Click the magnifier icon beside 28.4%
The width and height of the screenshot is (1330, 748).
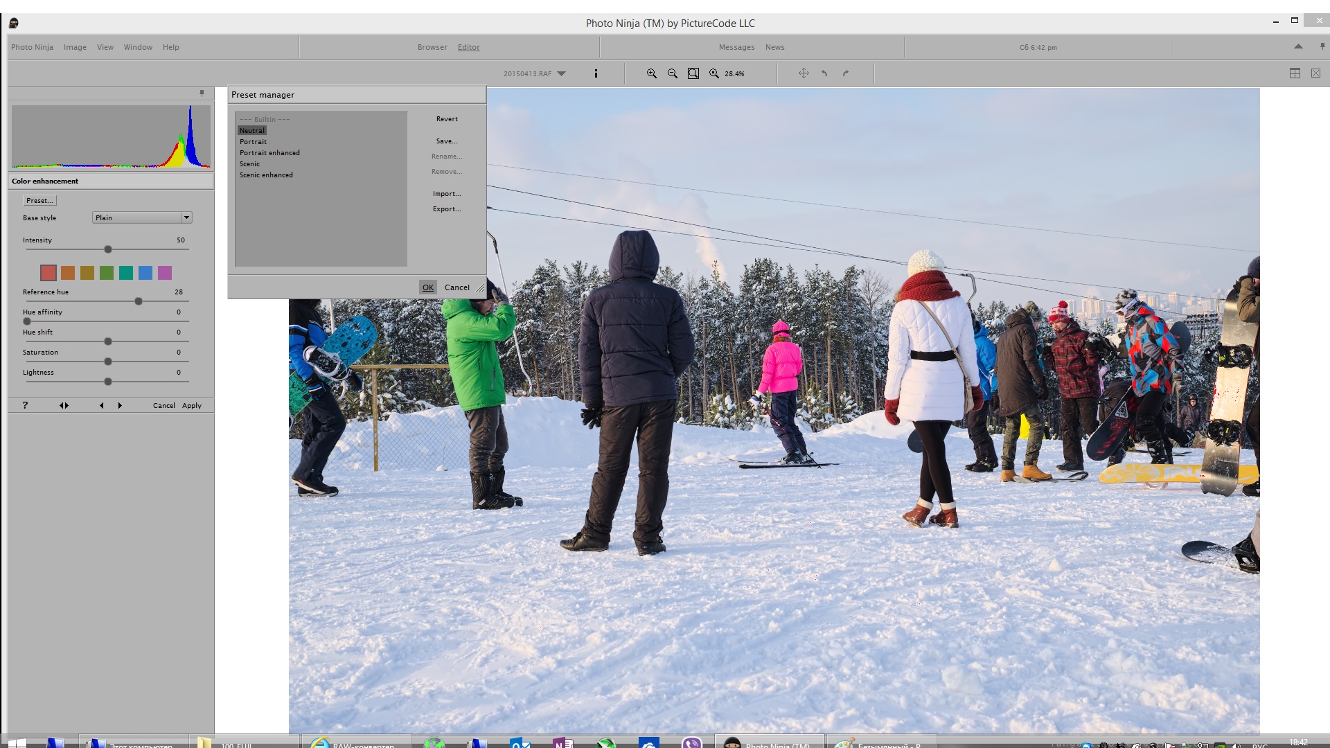tap(714, 73)
